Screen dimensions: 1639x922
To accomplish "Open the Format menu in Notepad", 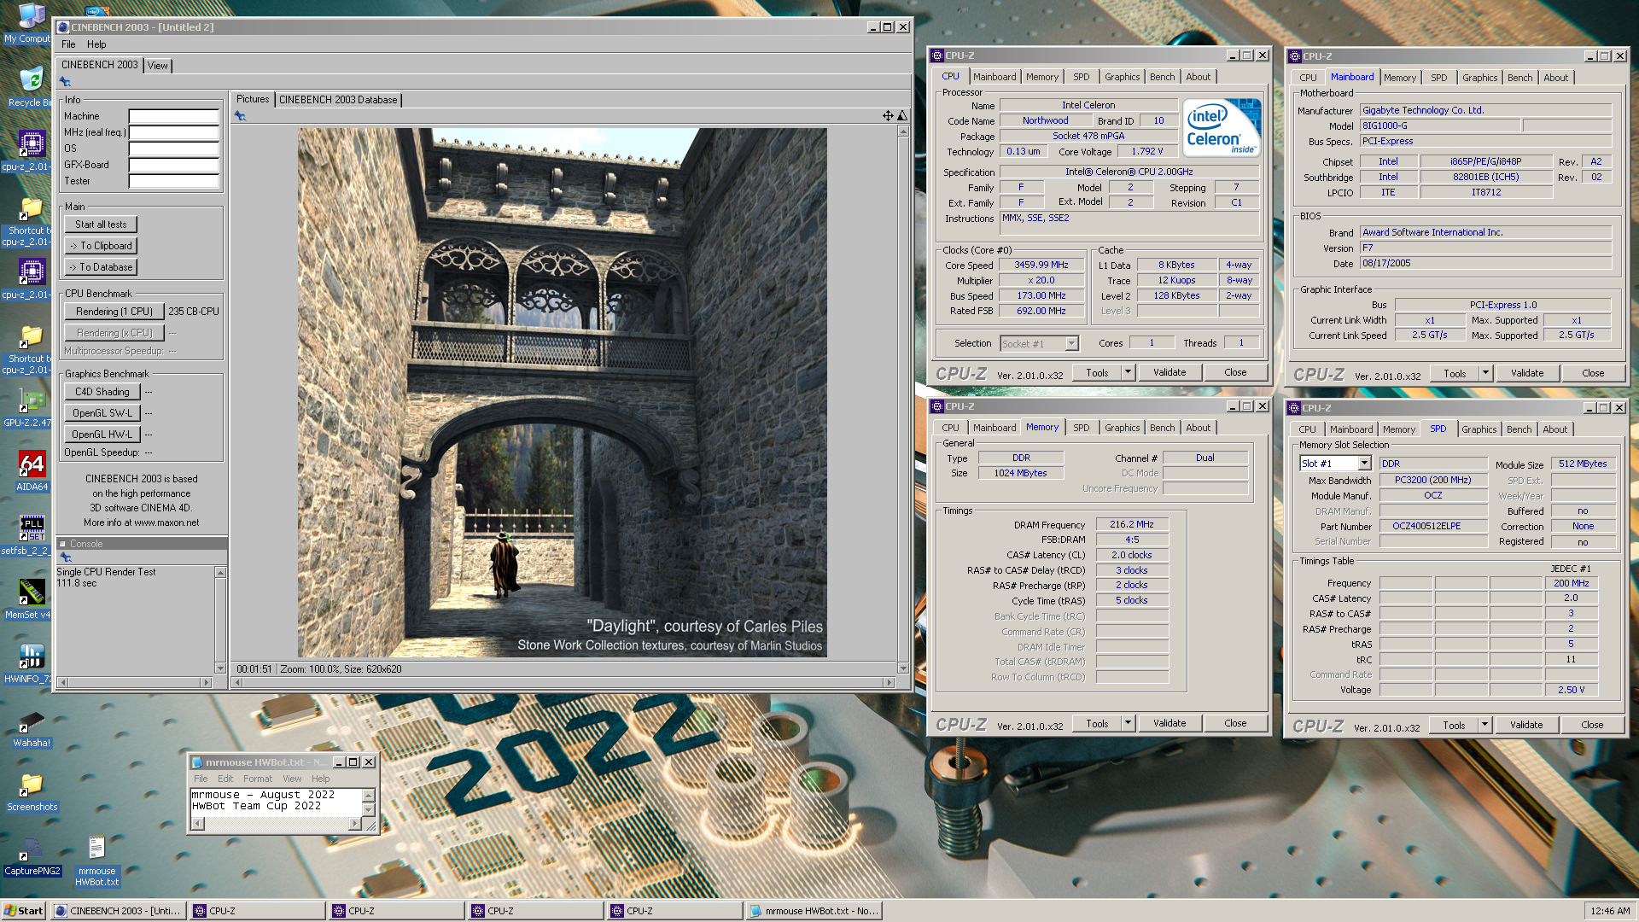I will point(258,779).
